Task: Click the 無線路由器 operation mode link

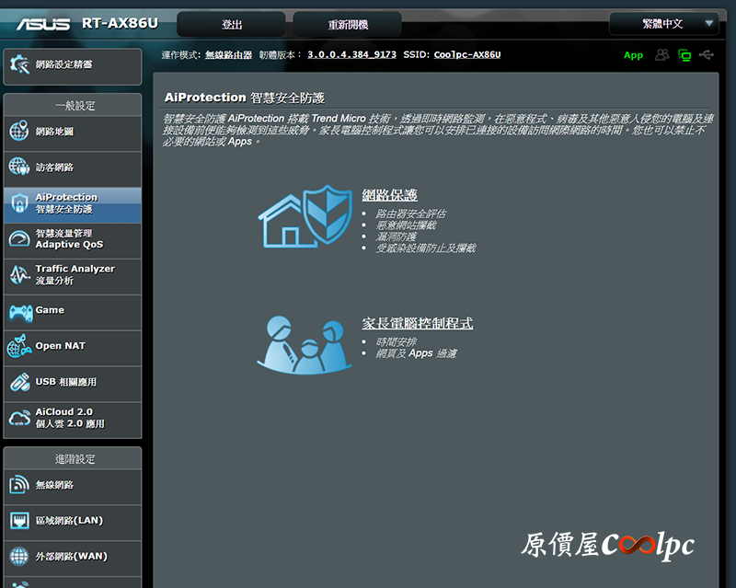Action: tap(228, 55)
